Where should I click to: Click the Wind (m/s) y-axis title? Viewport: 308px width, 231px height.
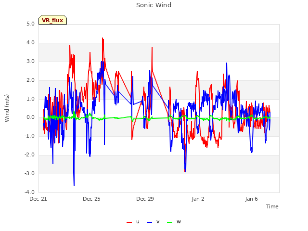(7, 108)
